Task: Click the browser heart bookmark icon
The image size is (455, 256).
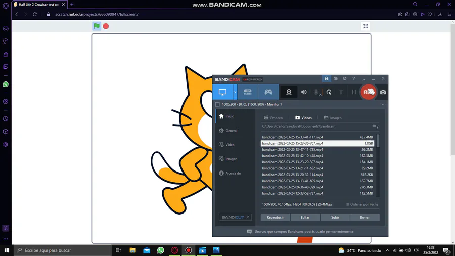Action: pos(430,14)
